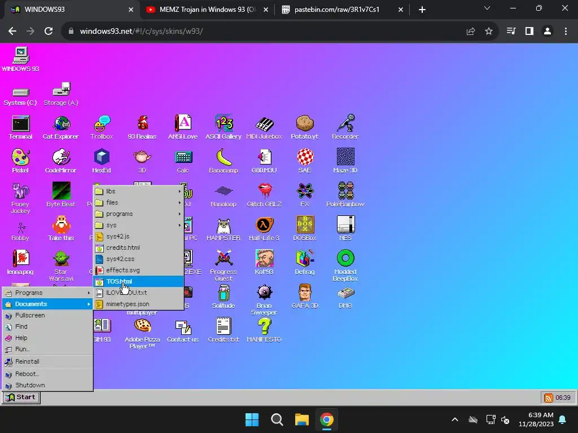Go back in browser history
This screenshot has height=433, width=578.
click(x=12, y=32)
